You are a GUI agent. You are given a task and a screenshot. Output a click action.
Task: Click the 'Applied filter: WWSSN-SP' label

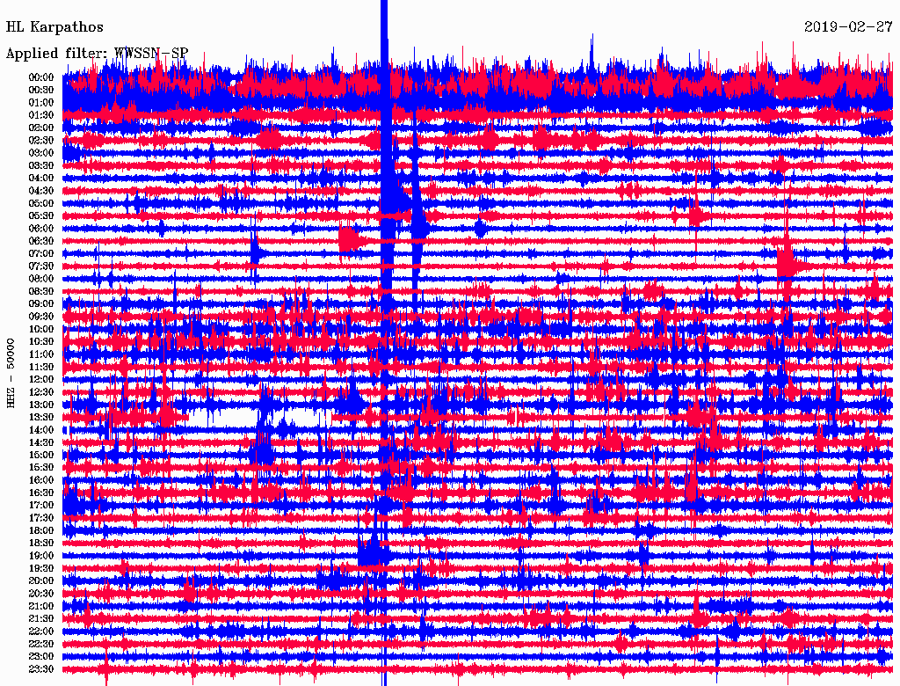pos(97,54)
